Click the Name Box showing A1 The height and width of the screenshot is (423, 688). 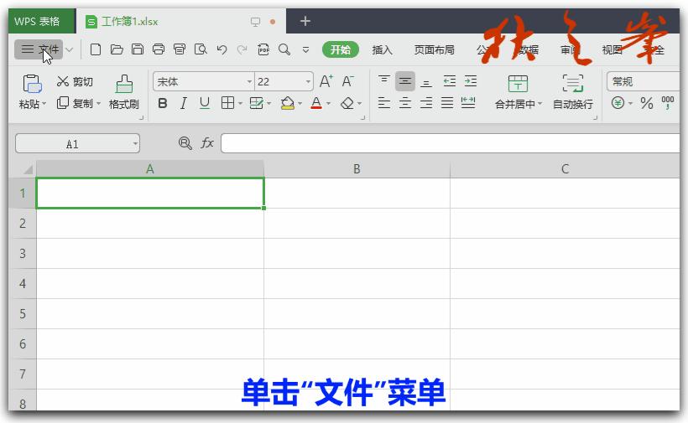pos(78,143)
